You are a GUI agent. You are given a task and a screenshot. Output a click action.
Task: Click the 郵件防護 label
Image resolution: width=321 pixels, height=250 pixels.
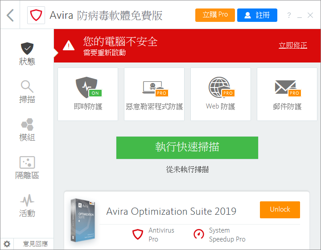pyautogui.click(x=287, y=106)
